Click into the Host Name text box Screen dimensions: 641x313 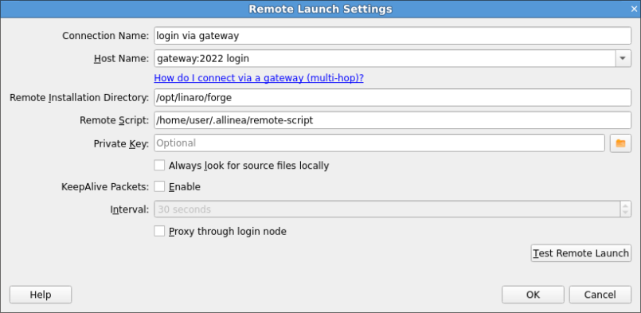(385, 58)
